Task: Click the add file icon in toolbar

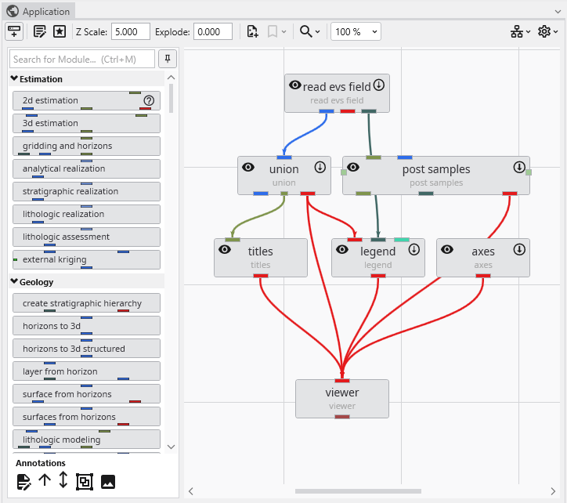Action: tap(252, 31)
